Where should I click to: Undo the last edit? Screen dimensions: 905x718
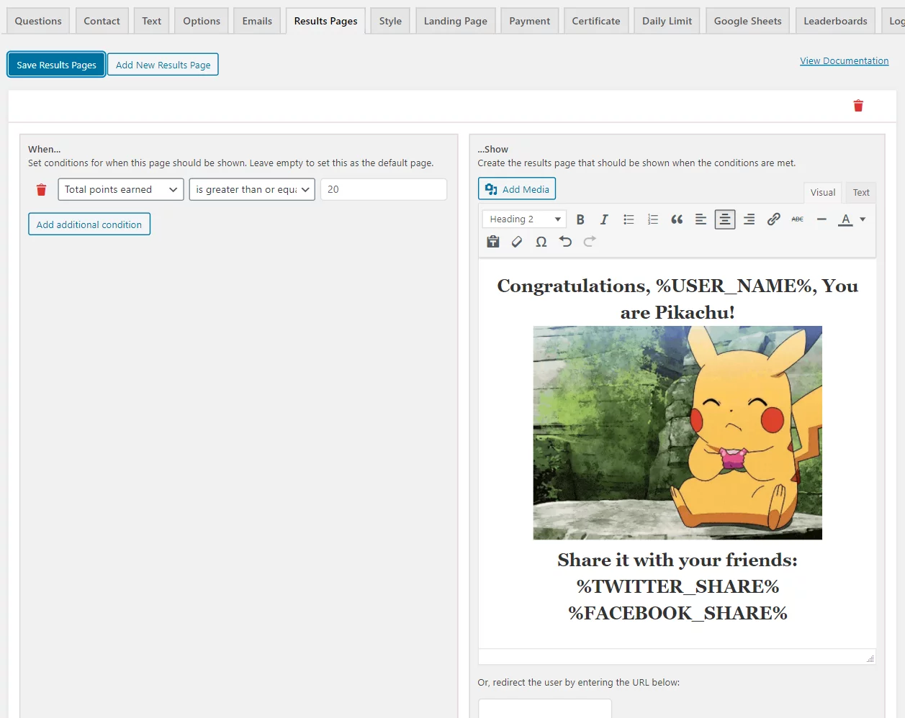[565, 241]
